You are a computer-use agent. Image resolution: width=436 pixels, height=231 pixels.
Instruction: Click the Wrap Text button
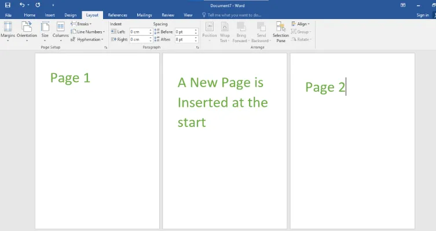click(x=225, y=32)
